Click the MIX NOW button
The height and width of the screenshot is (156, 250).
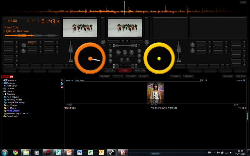point(241,76)
